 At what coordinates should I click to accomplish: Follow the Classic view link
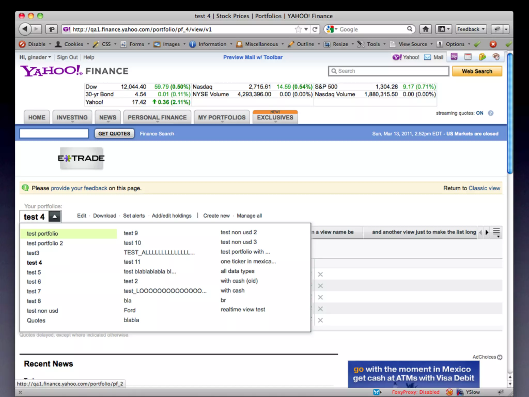point(484,188)
